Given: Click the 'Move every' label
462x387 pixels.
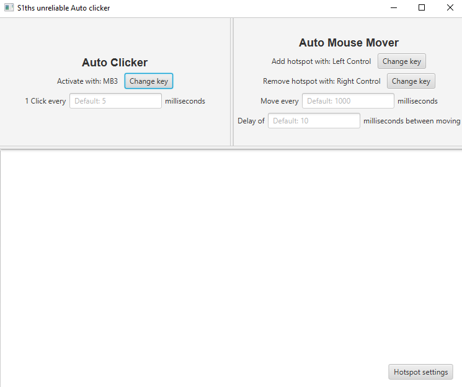Looking at the screenshot, I should [x=280, y=101].
